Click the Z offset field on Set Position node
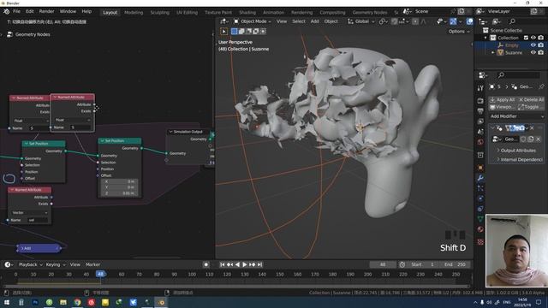The image size is (548, 308). pyautogui.click(x=120, y=193)
